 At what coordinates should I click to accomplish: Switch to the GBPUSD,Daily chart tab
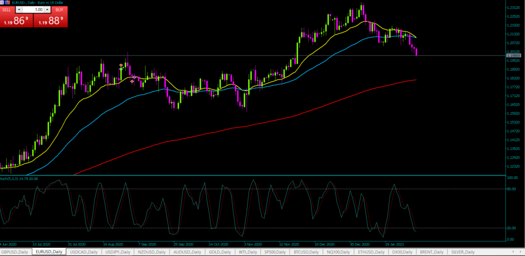pyautogui.click(x=15, y=252)
